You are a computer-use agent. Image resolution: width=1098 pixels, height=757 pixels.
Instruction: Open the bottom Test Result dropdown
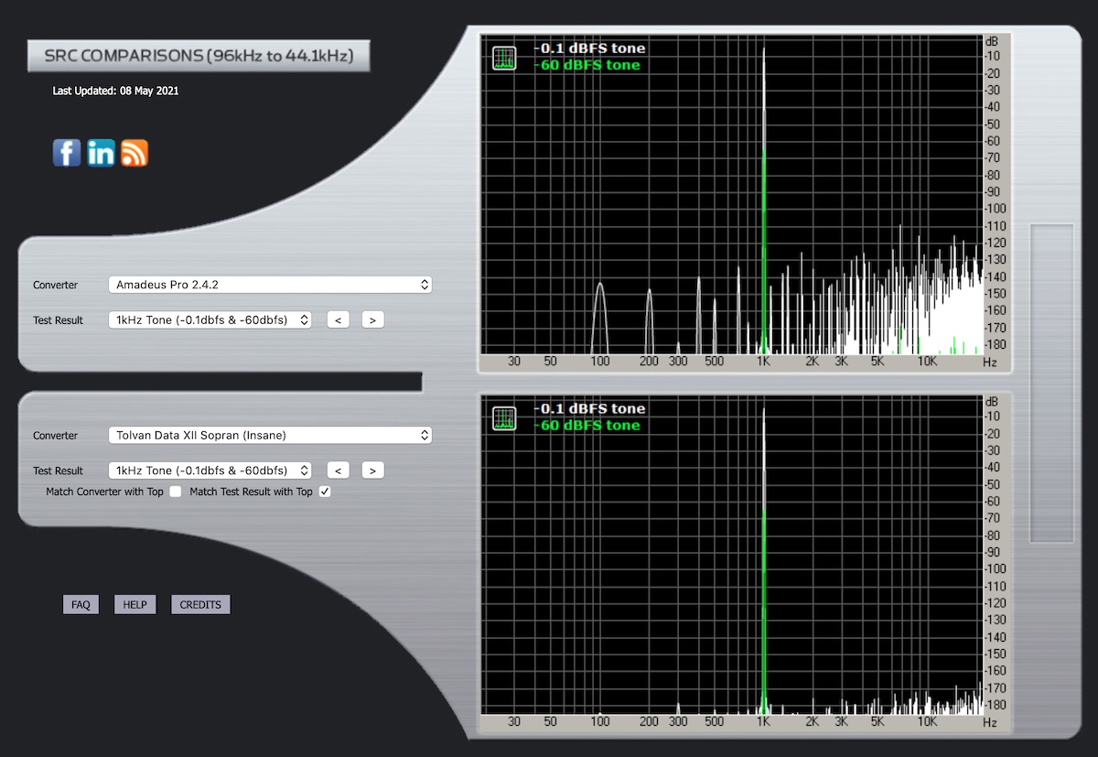point(210,470)
